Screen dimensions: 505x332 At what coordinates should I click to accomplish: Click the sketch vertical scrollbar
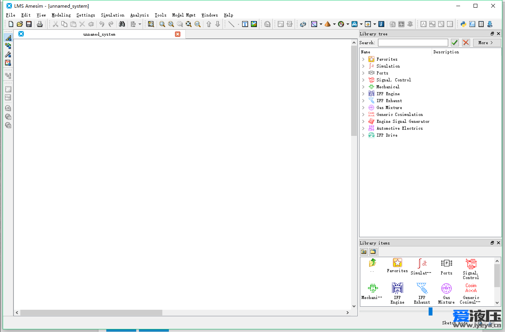pos(354,91)
